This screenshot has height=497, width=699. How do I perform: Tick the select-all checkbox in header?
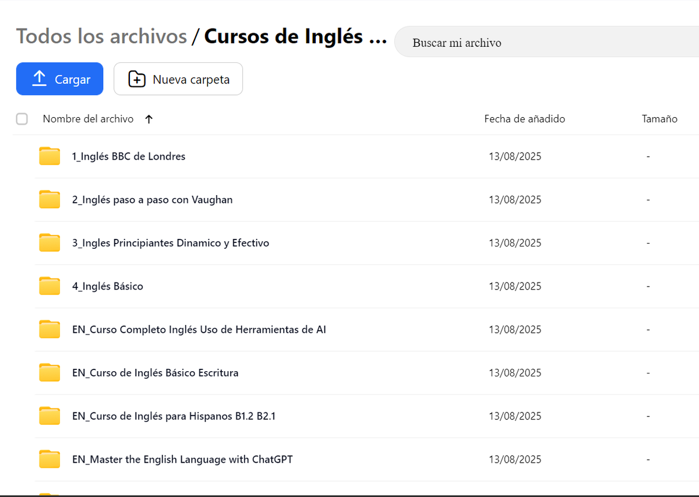click(22, 119)
